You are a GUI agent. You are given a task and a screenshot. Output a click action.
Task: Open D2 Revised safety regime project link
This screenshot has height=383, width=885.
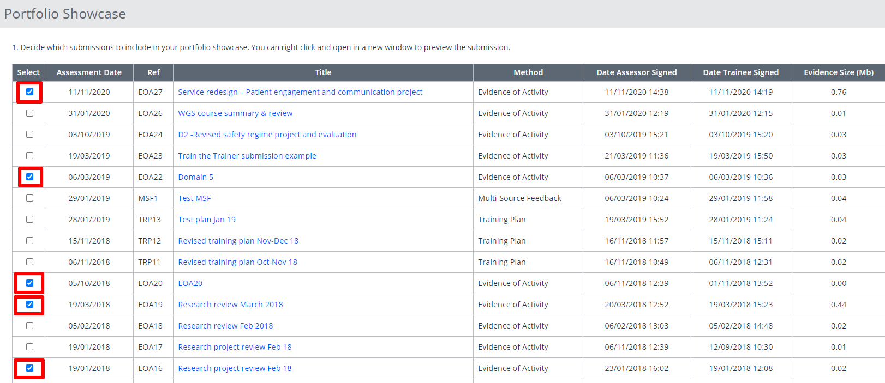click(267, 135)
